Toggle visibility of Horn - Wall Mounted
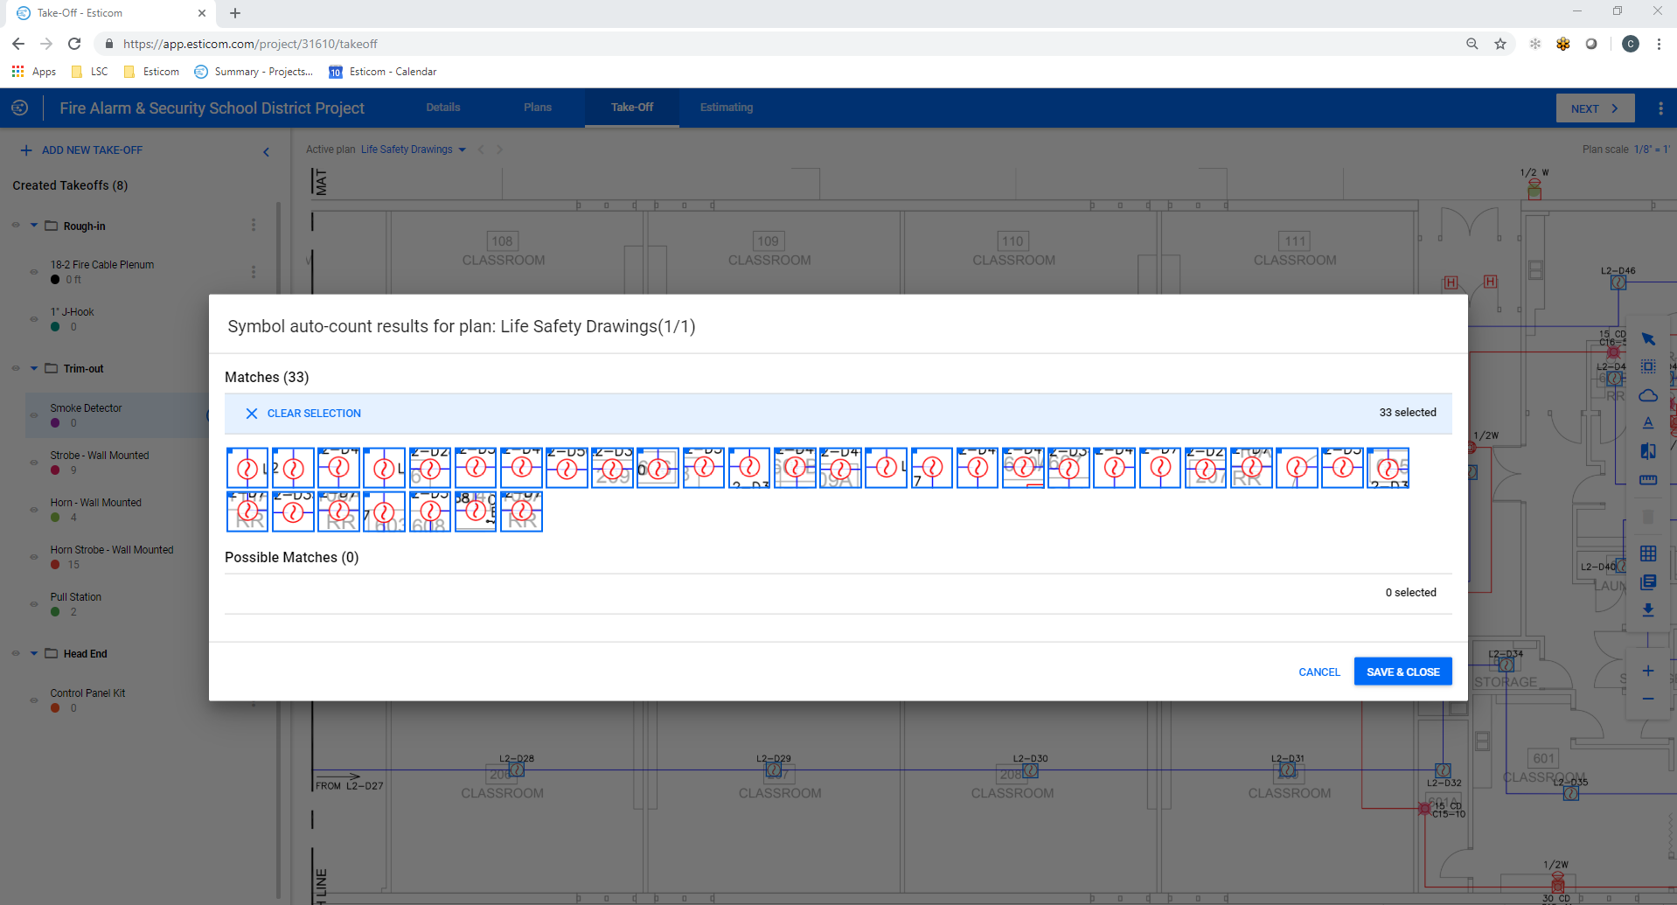 click(34, 510)
